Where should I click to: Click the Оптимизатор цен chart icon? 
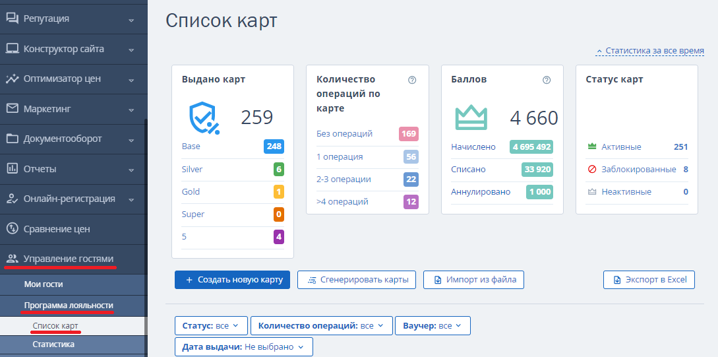click(x=12, y=79)
